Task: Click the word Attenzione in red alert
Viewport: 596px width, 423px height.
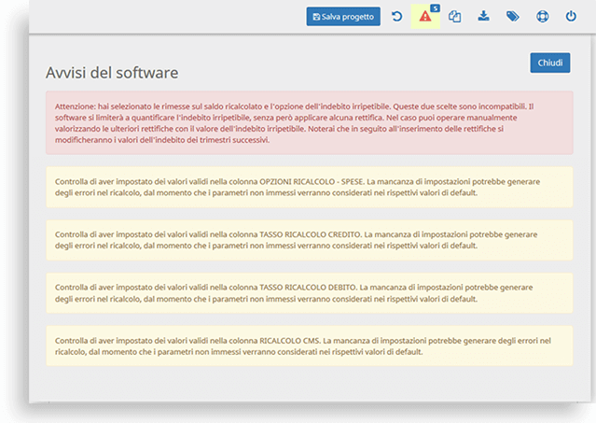Action: (x=76, y=106)
